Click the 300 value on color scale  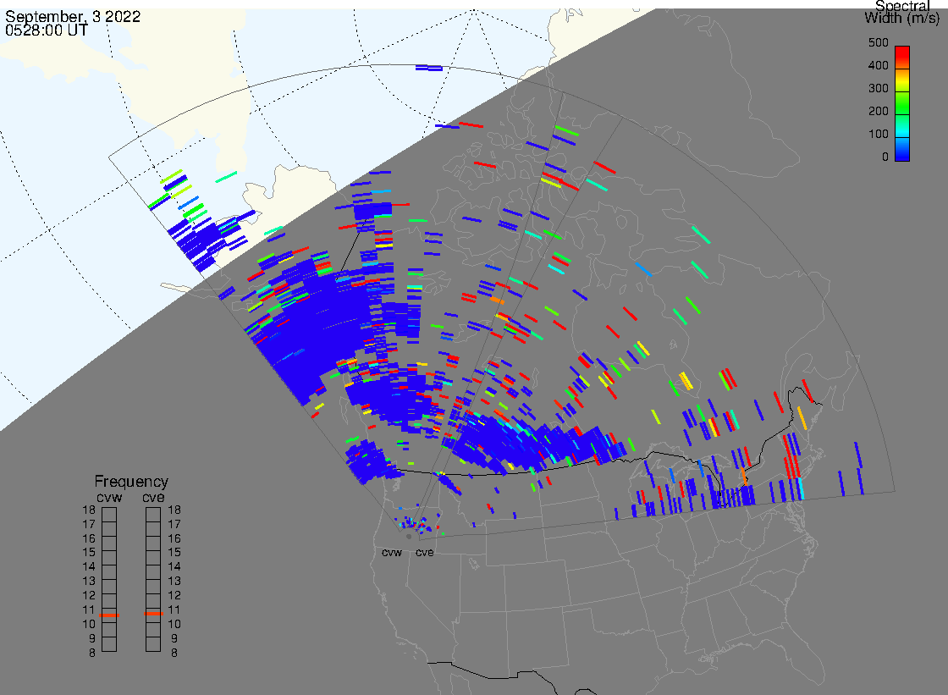coord(878,88)
